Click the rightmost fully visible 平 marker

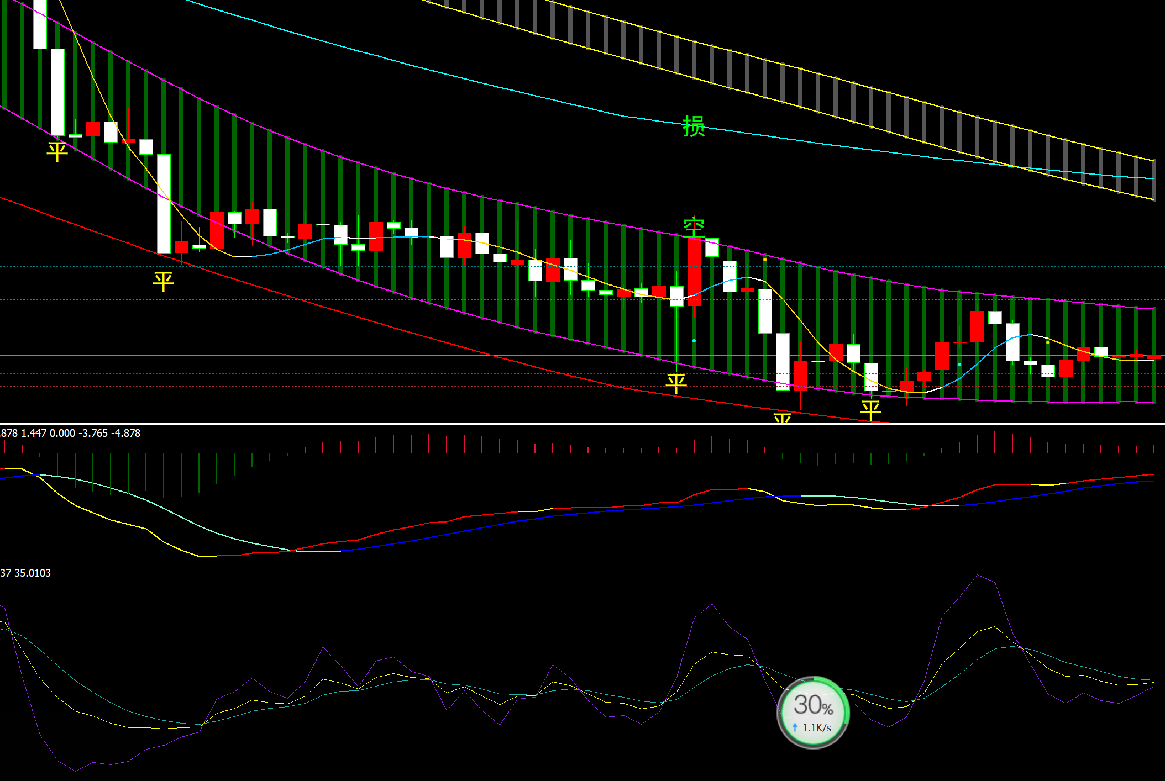pyautogui.click(x=870, y=410)
